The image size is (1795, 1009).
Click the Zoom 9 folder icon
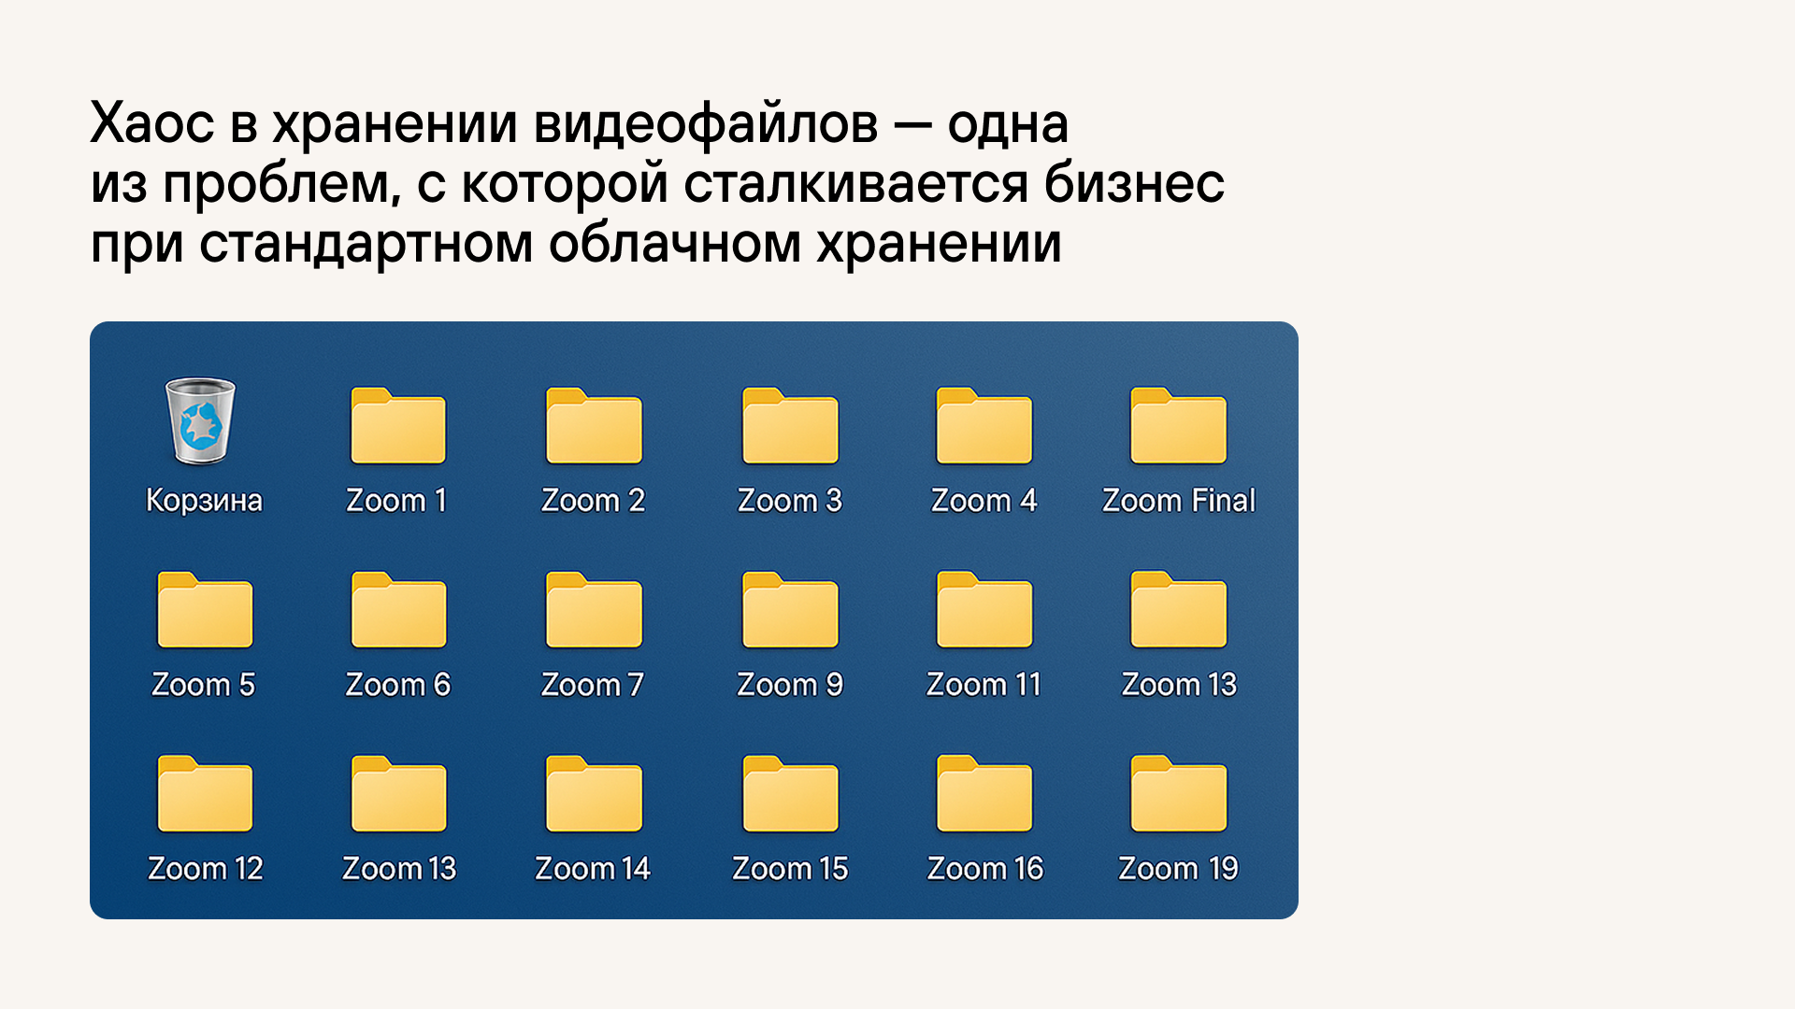[x=790, y=611]
